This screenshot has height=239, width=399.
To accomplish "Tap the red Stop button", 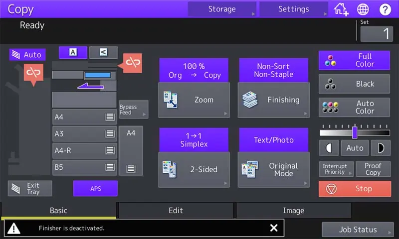I will point(355,189).
